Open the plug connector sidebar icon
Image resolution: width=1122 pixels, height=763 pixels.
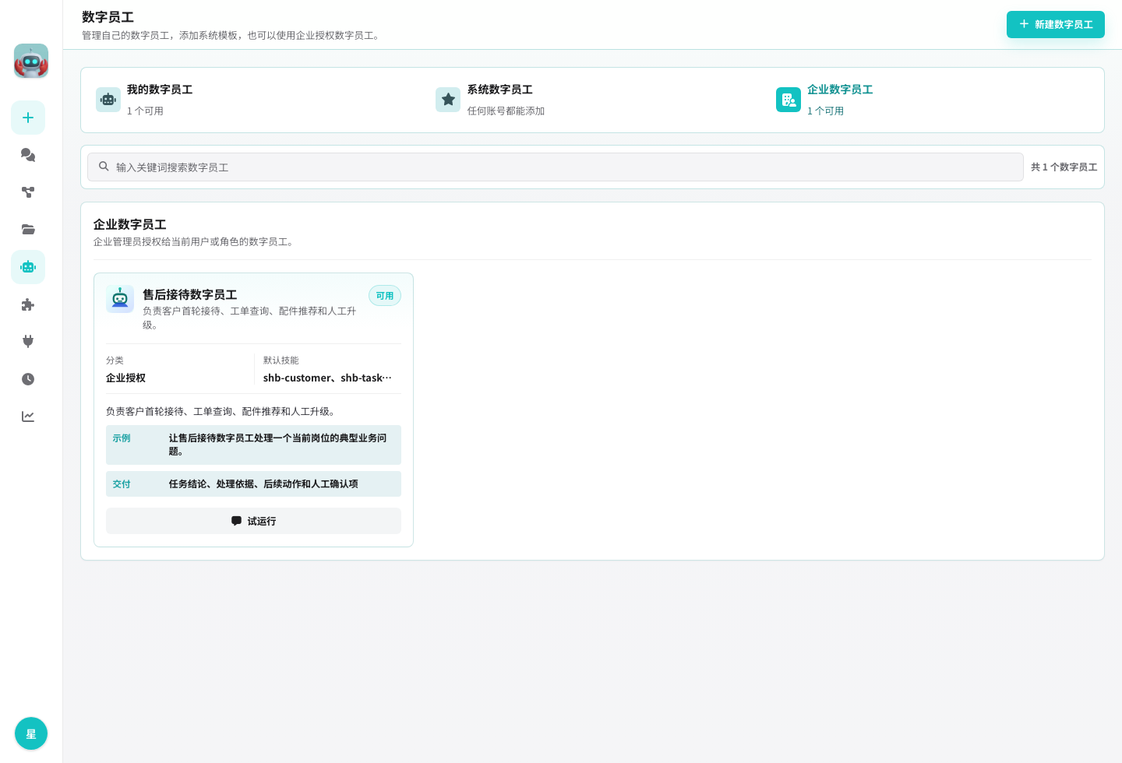point(28,342)
